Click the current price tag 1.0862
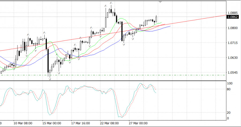Image resolution: width=241 pixels, height=127 pixels. point(233,17)
